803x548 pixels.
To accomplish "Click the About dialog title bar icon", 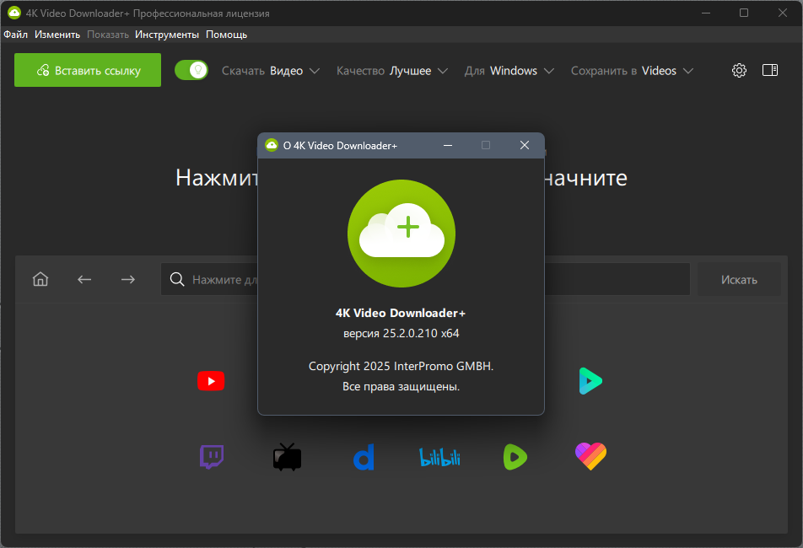I will [272, 145].
